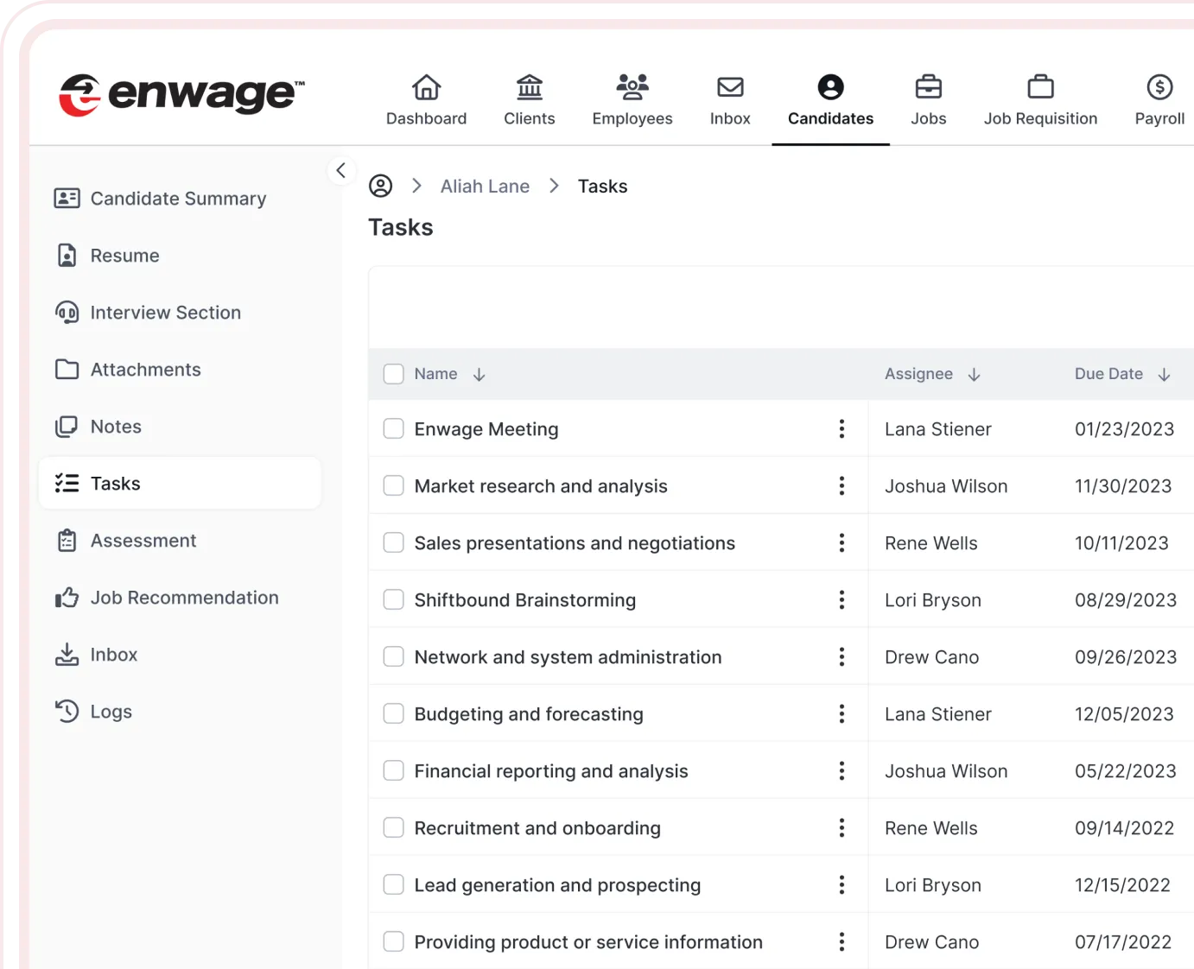Open the Market research and analysis task
This screenshot has width=1194, height=969.
[540, 486]
